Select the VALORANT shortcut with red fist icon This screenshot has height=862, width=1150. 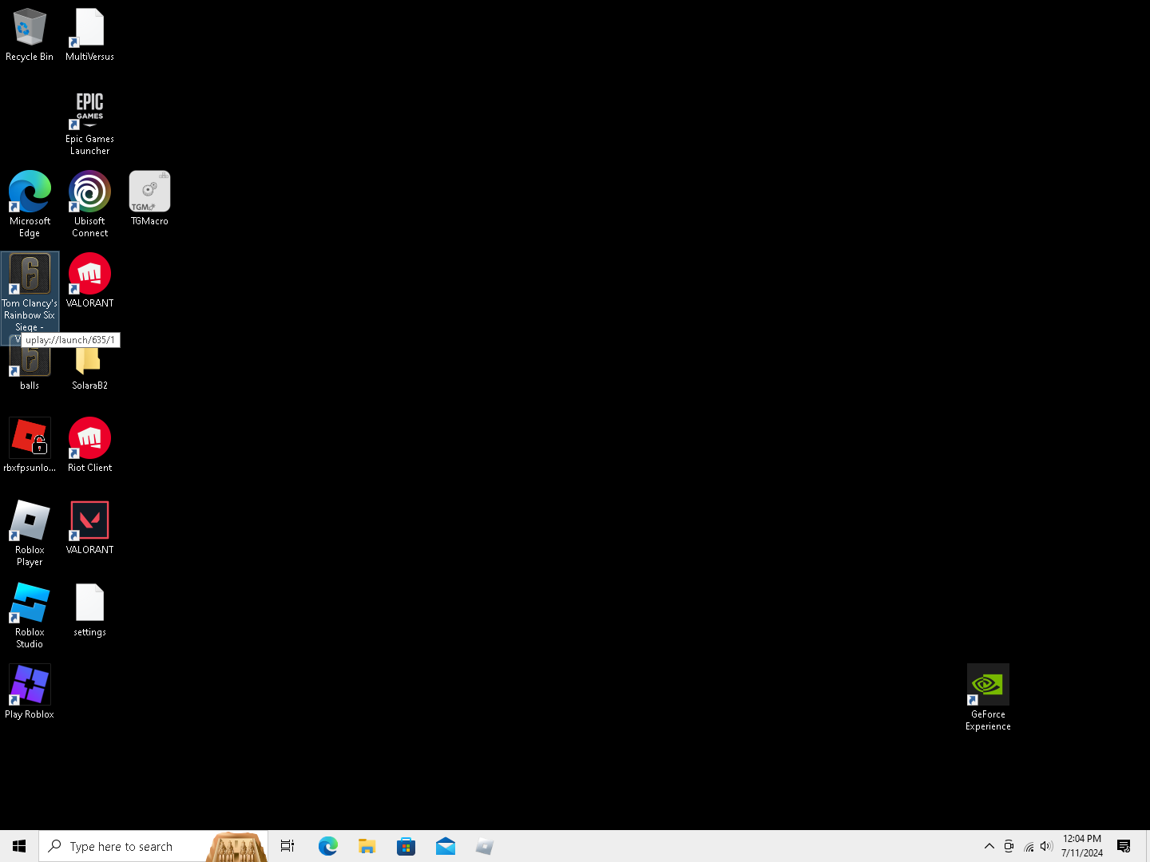tap(89, 281)
